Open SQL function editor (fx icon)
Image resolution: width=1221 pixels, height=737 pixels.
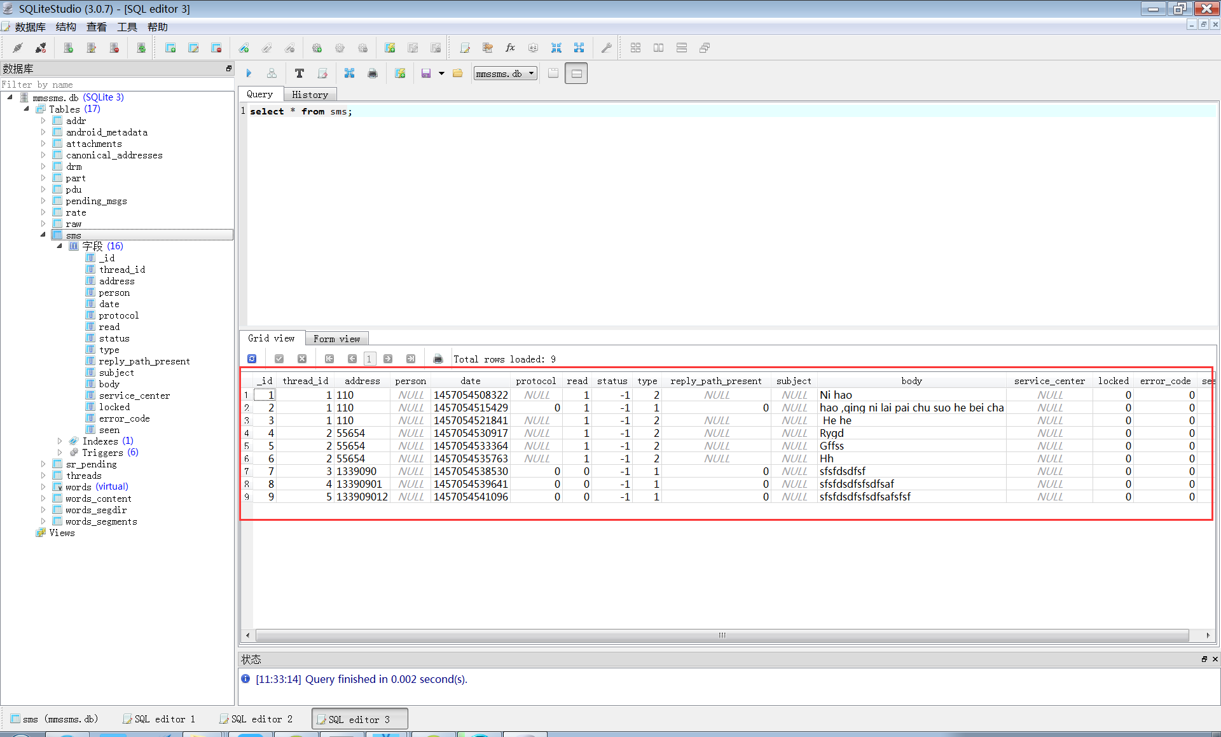(510, 48)
